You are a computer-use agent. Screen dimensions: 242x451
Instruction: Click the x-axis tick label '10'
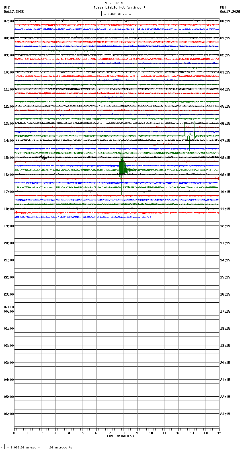click(151, 433)
